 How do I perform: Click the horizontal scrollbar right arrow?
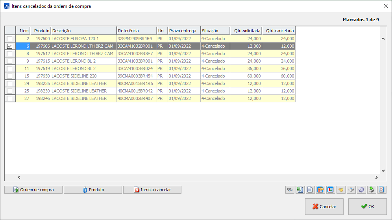376,177
